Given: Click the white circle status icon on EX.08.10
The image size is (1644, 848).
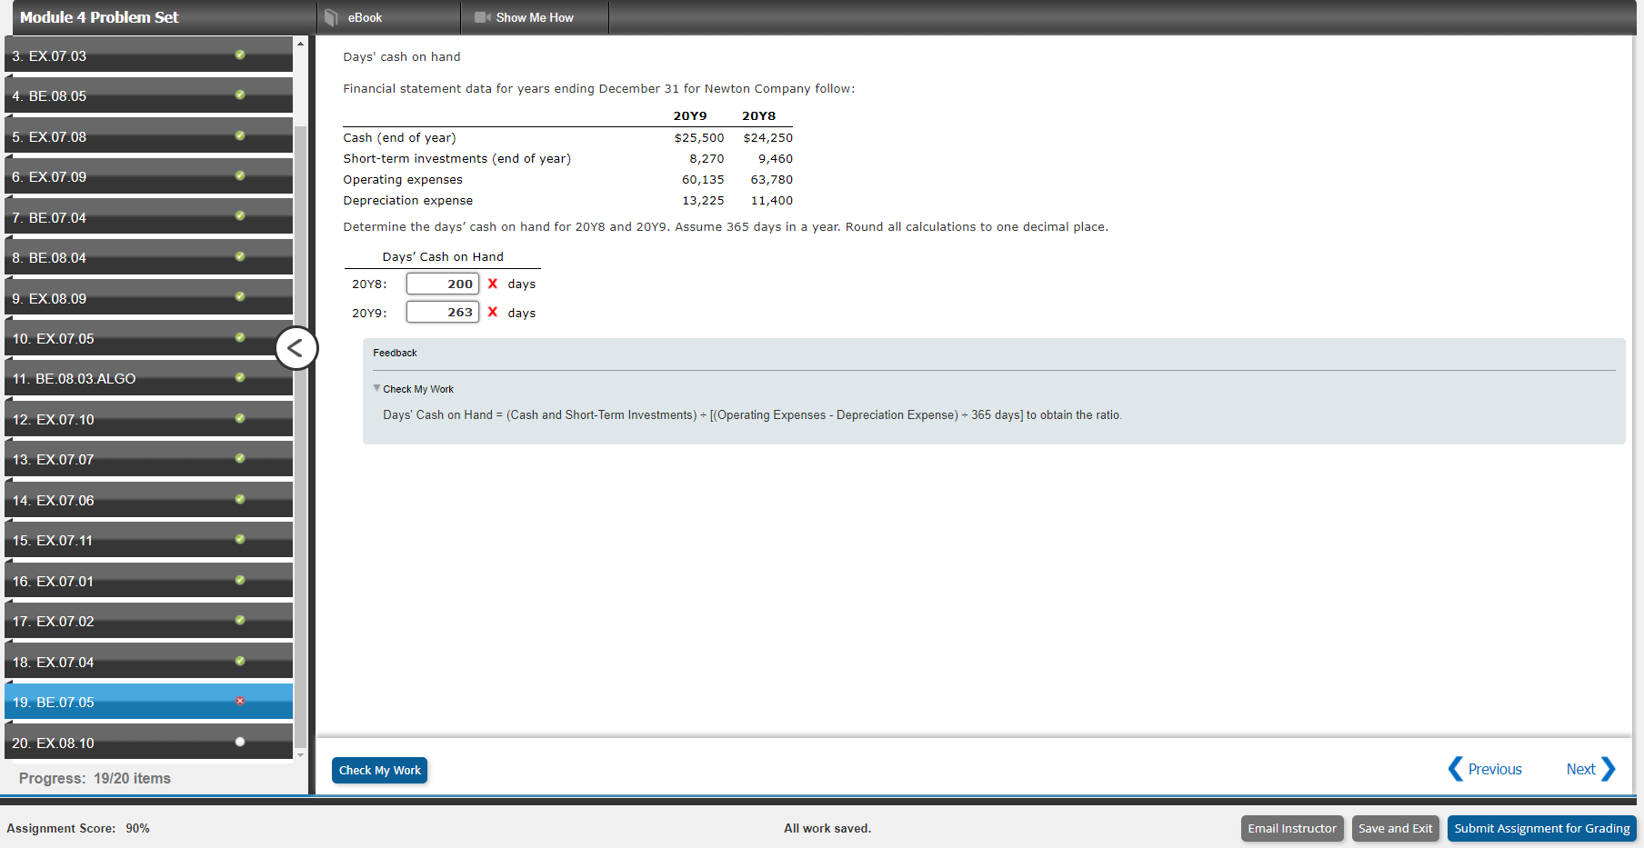Looking at the screenshot, I should pos(239,741).
